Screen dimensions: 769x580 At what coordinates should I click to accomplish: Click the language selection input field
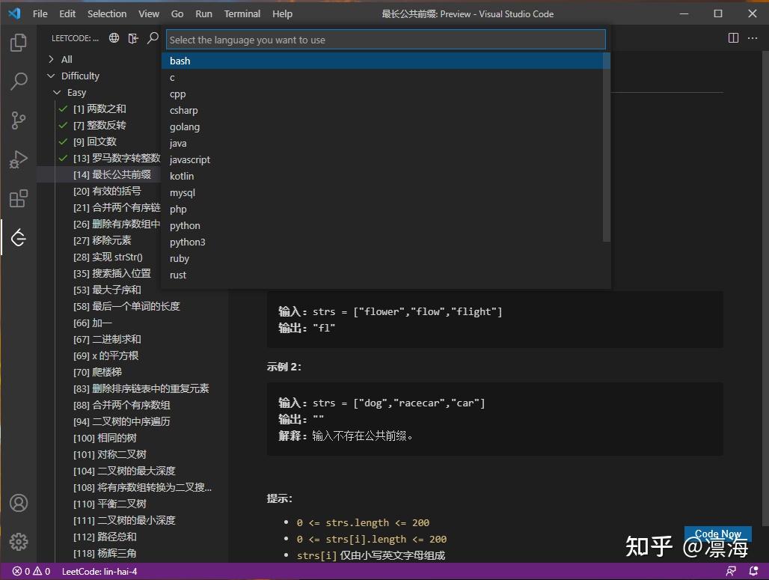click(385, 38)
